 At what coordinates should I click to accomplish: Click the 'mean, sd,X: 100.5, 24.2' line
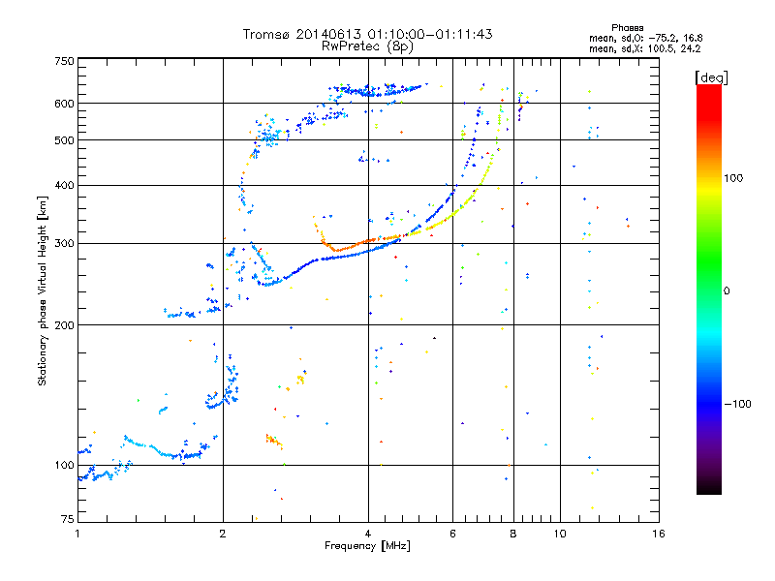point(644,48)
